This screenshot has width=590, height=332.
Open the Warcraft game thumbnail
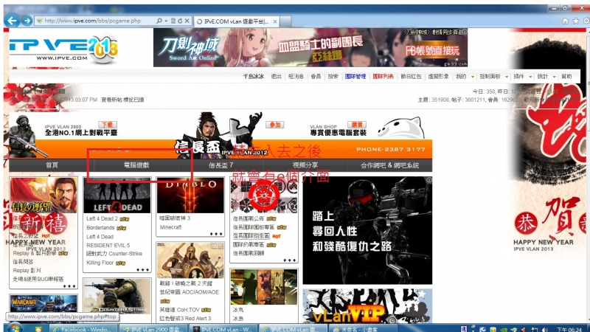(x=44, y=303)
